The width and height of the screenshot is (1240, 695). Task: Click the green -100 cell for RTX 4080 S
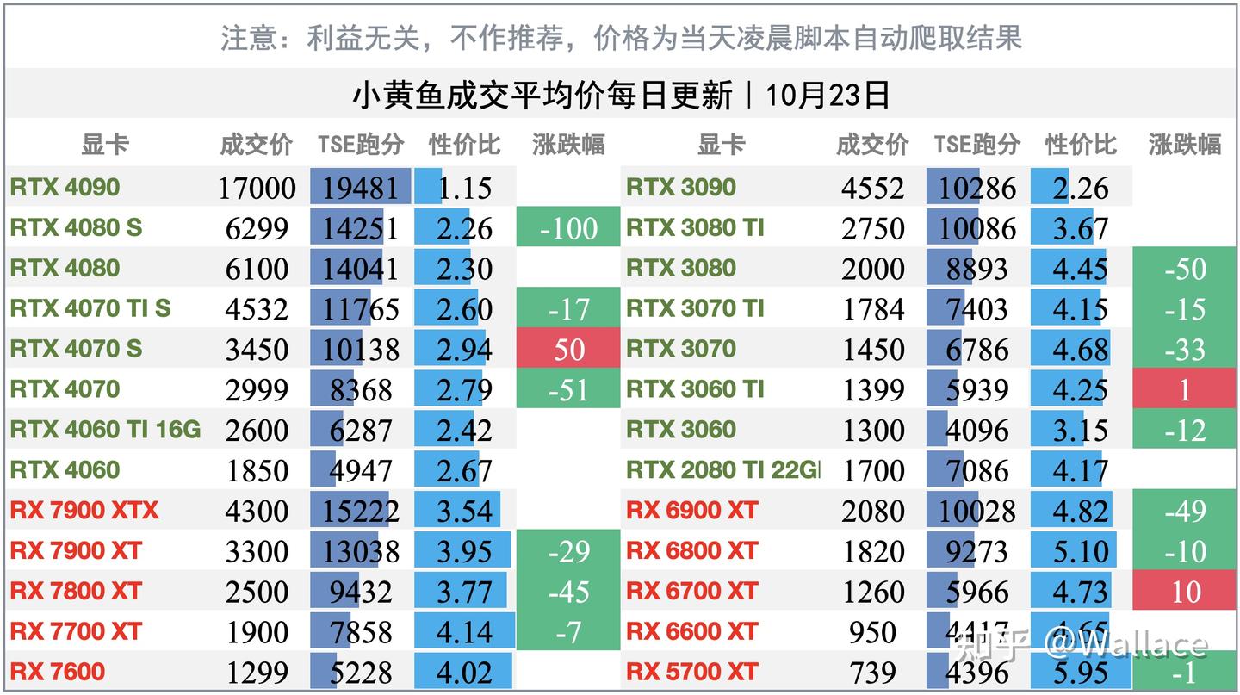(568, 227)
